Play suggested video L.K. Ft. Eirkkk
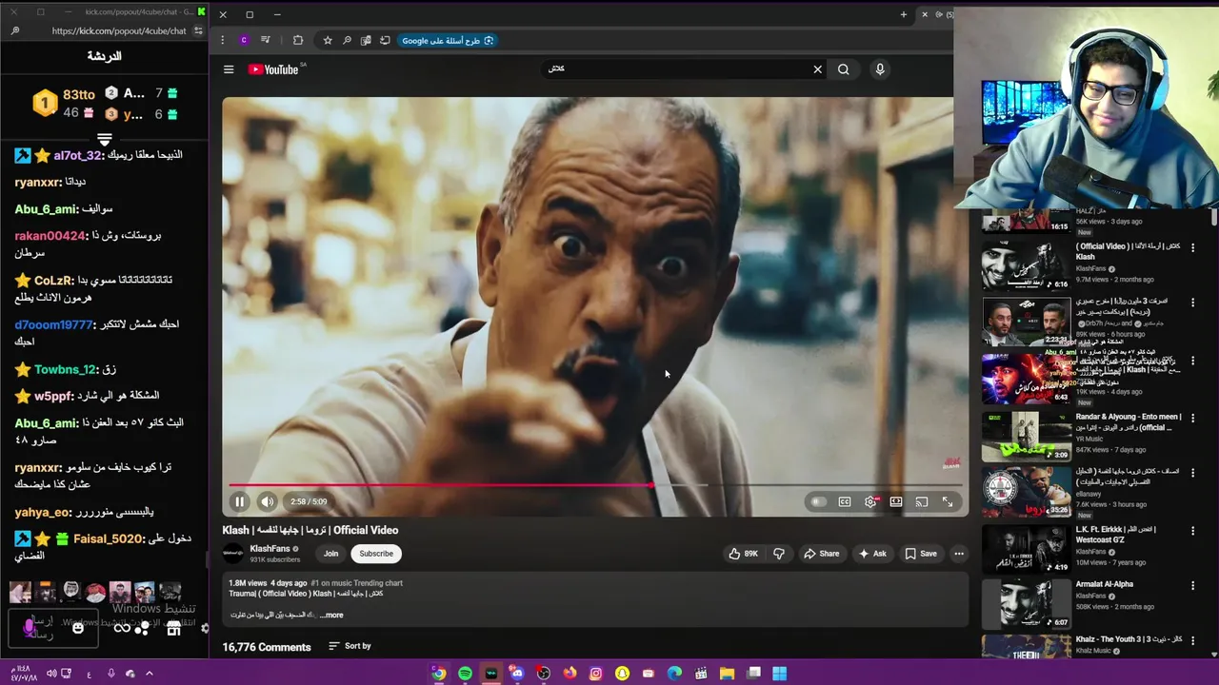The height and width of the screenshot is (685, 1219). point(1027,549)
